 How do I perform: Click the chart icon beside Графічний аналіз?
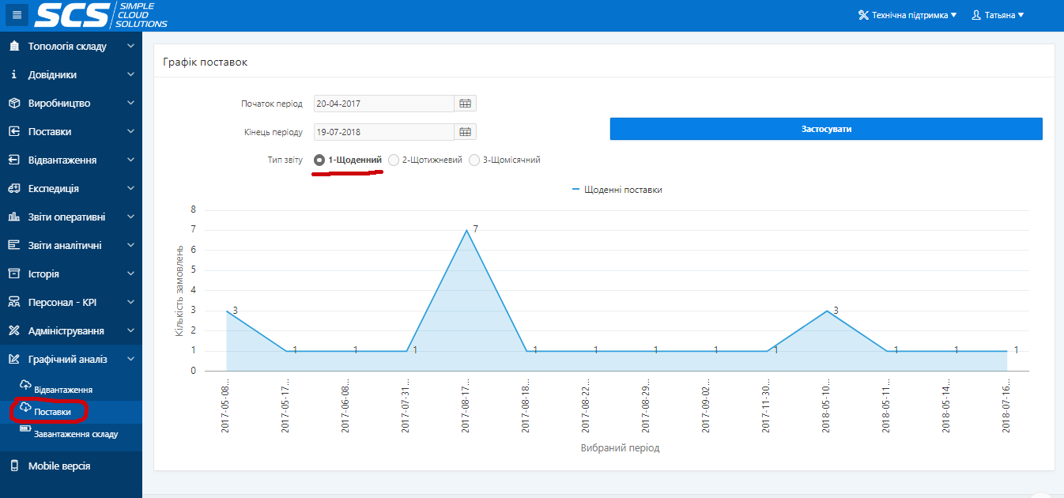pyautogui.click(x=13, y=360)
